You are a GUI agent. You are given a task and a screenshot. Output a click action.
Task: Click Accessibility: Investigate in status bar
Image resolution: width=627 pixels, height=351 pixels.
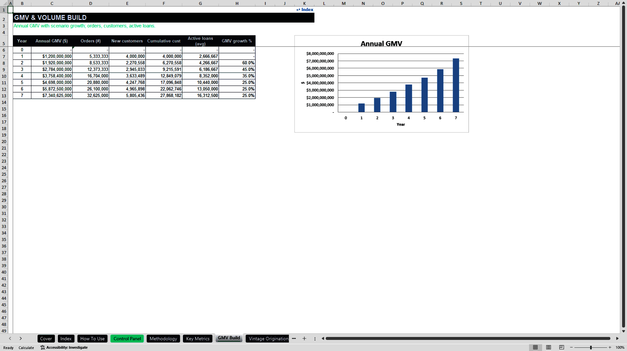pyautogui.click(x=64, y=347)
